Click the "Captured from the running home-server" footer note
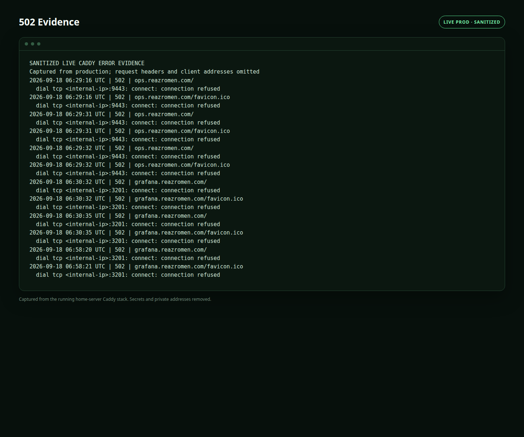 [115, 299]
